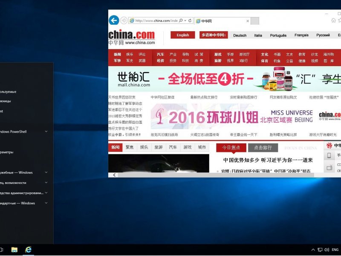
Task: Select the 旅游 section tab
Action: pos(159,147)
